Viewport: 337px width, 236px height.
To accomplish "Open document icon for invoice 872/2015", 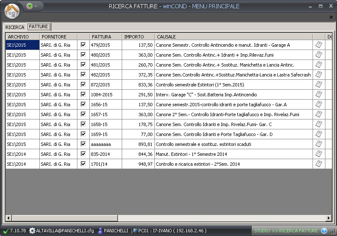I will pos(318,84).
